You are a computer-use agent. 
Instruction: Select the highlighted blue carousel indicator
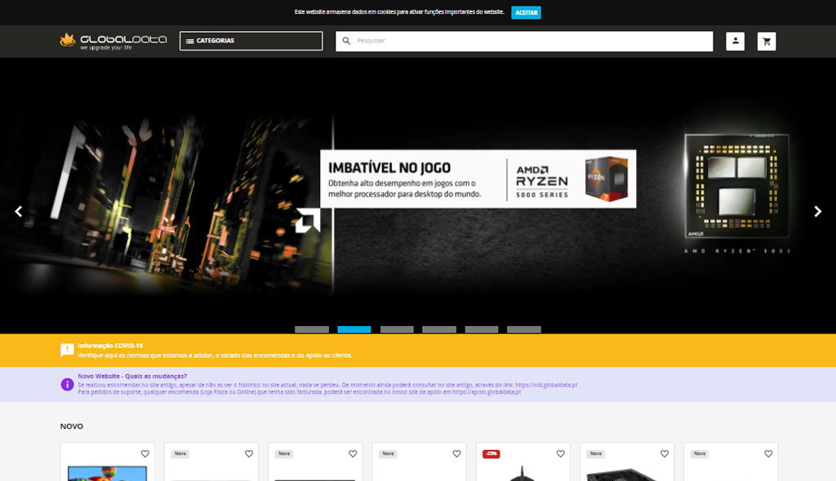coord(354,329)
